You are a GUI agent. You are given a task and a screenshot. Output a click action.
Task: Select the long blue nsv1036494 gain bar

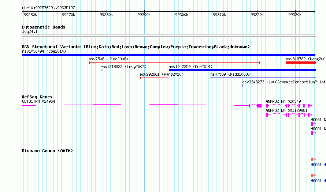(x=168, y=55)
